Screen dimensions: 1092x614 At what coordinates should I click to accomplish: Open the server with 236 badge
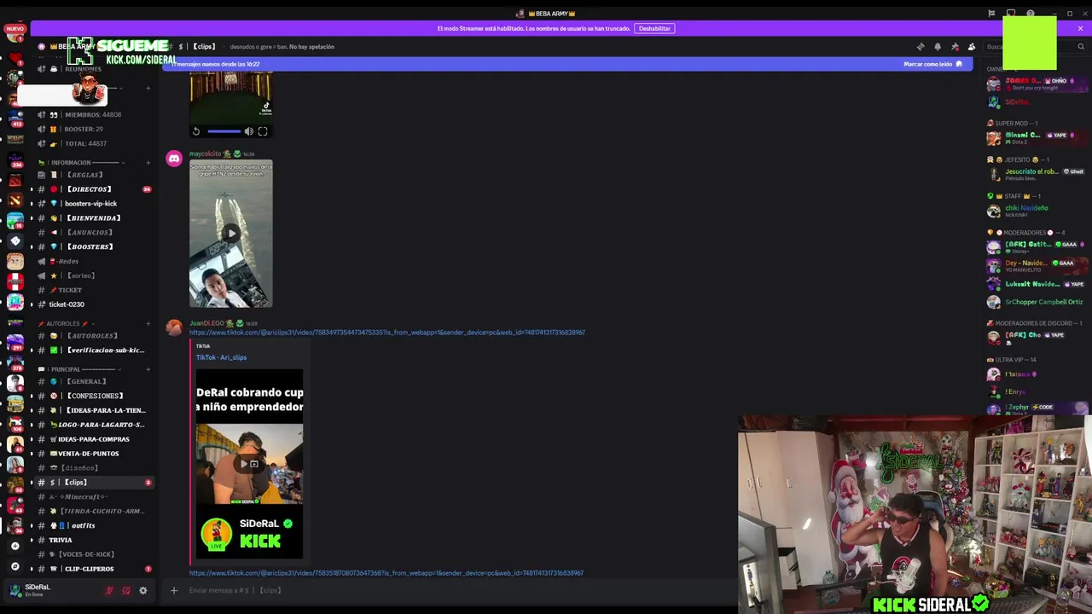(15, 159)
